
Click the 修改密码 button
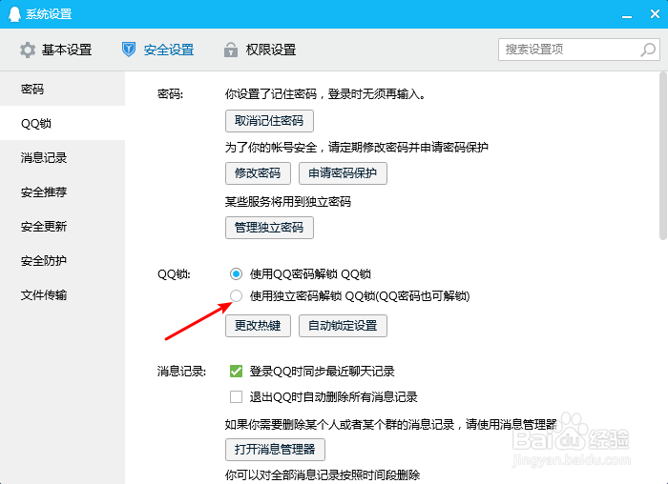click(258, 173)
